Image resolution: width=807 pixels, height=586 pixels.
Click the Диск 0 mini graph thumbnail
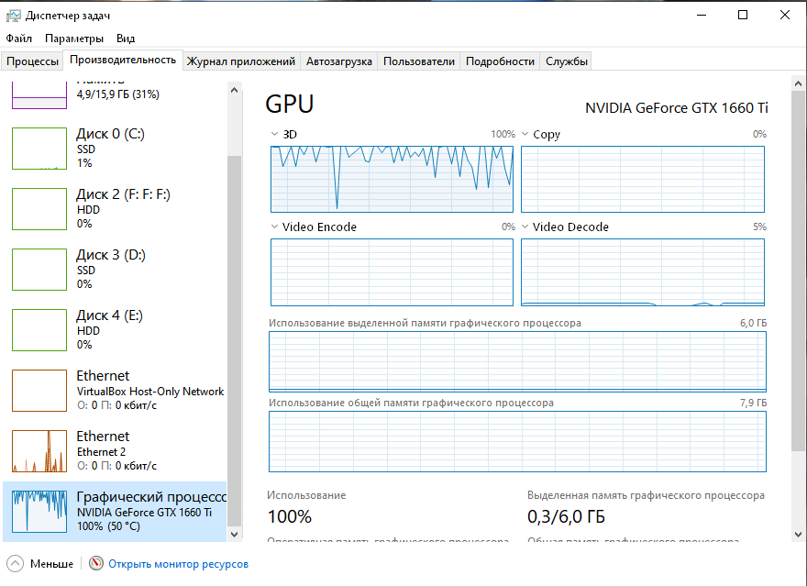click(39, 149)
